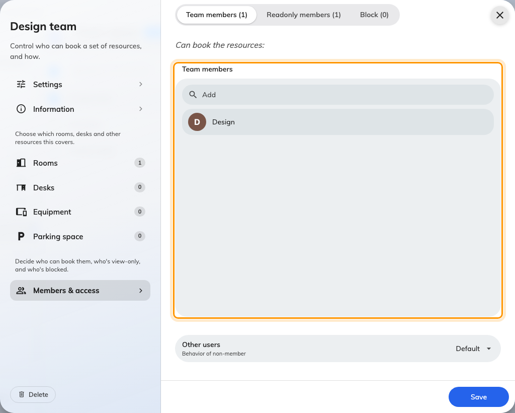Click the search magnifier icon in Add field
The image size is (515, 413).
coord(193,95)
